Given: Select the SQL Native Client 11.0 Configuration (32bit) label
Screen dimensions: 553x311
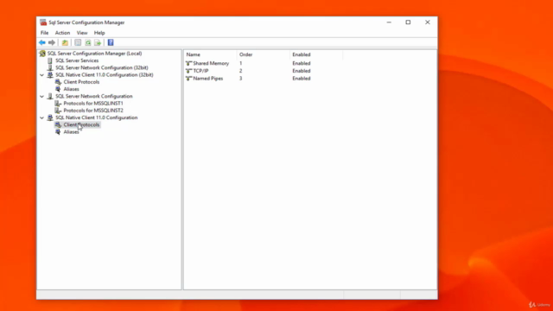Looking at the screenshot, I should [105, 75].
